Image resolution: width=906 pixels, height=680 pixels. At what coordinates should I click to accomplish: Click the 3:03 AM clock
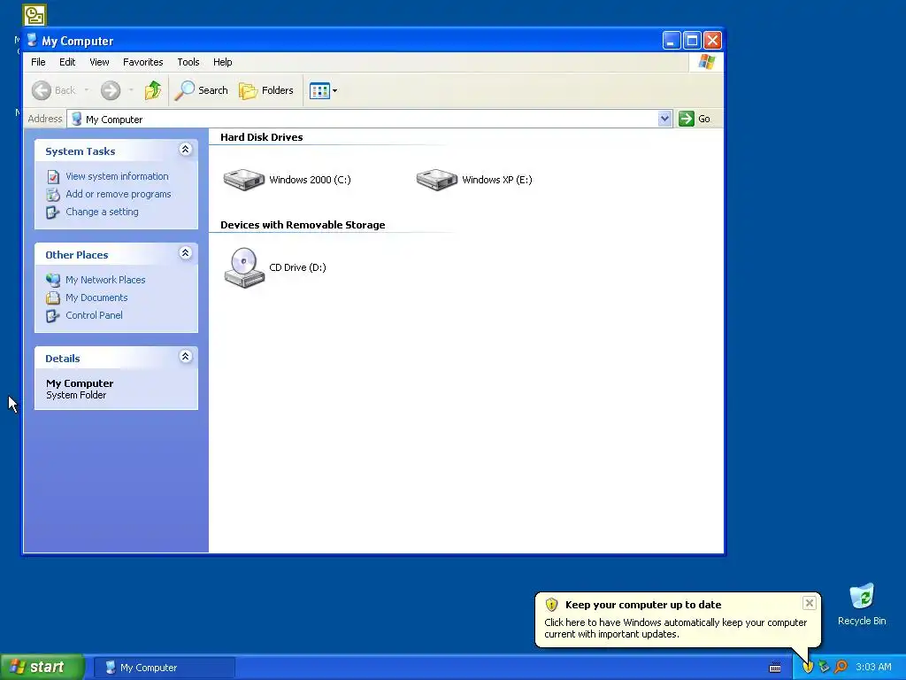coord(873,668)
